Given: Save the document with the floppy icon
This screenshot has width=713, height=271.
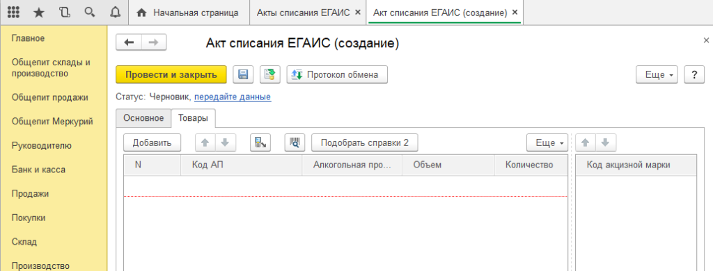Looking at the screenshot, I should [x=243, y=74].
